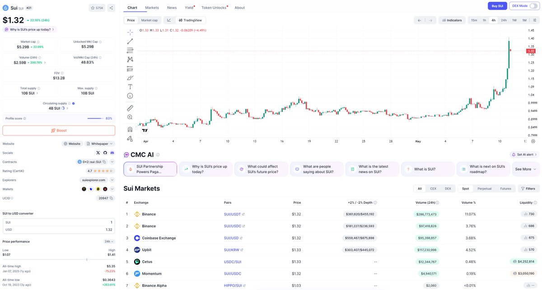Expand Circulating supply 4B SUI details
Image resolution: width=542 pixels, height=290 pixels.
67,108
